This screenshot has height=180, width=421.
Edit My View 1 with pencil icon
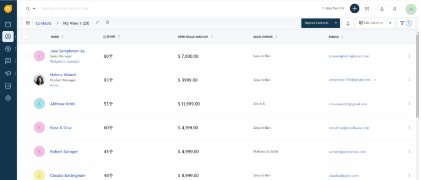[x=97, y=22]
